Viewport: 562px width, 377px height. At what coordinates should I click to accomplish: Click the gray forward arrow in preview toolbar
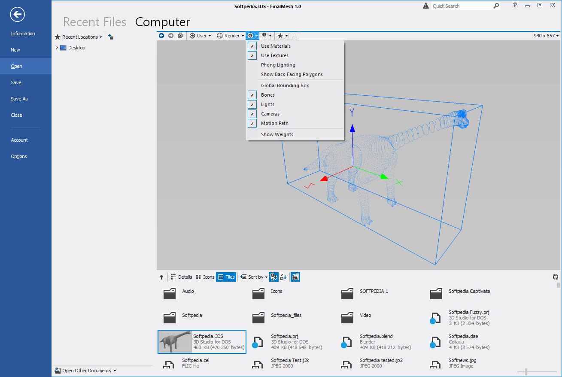pyautogui.click(x=171, y=36)
